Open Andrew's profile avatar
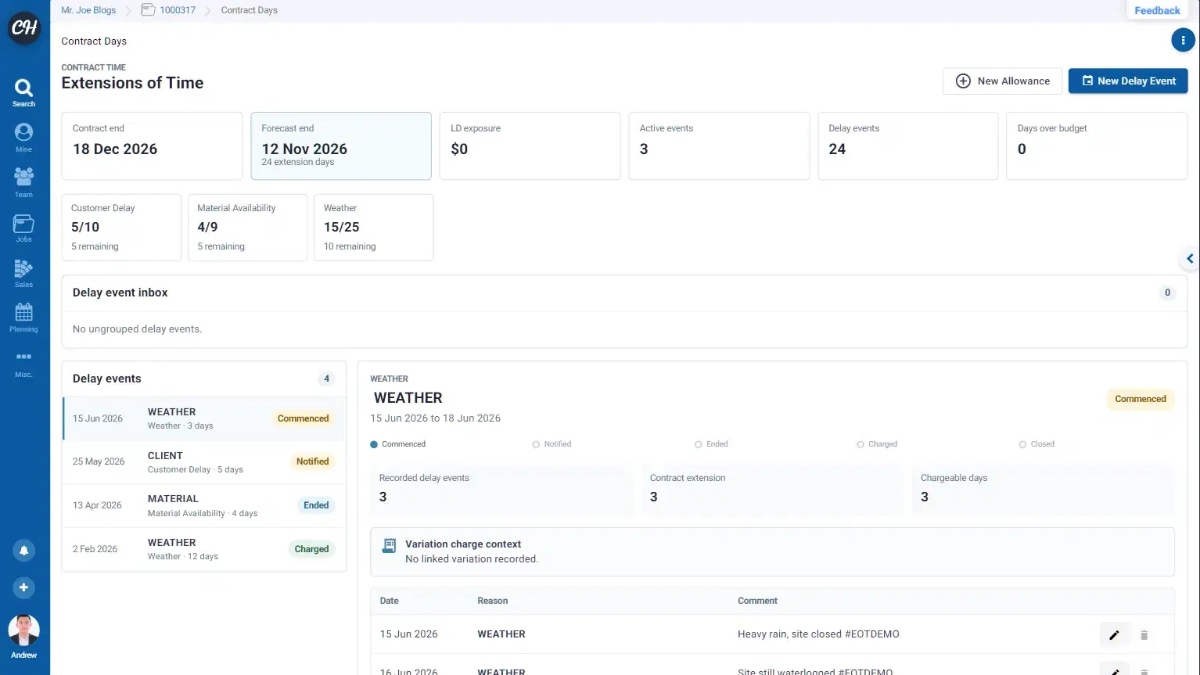The height and width of the screenshot is (675, 1200). click(x=23, y=630)
